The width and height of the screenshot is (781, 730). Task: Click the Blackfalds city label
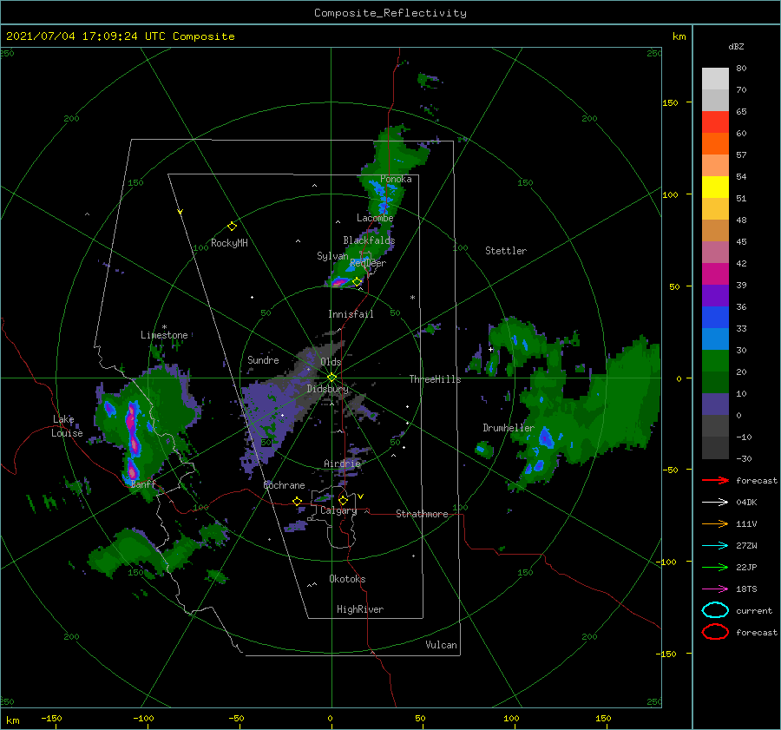pos(369,240)
